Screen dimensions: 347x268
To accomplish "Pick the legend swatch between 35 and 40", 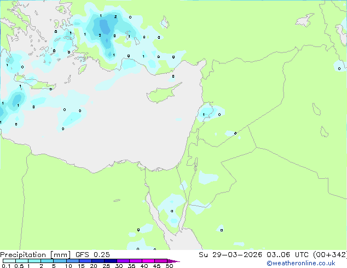I will (135, 261).
